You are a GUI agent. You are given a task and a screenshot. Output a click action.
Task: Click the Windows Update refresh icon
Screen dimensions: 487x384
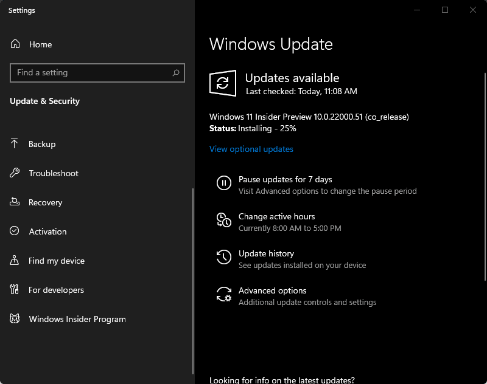223,83
